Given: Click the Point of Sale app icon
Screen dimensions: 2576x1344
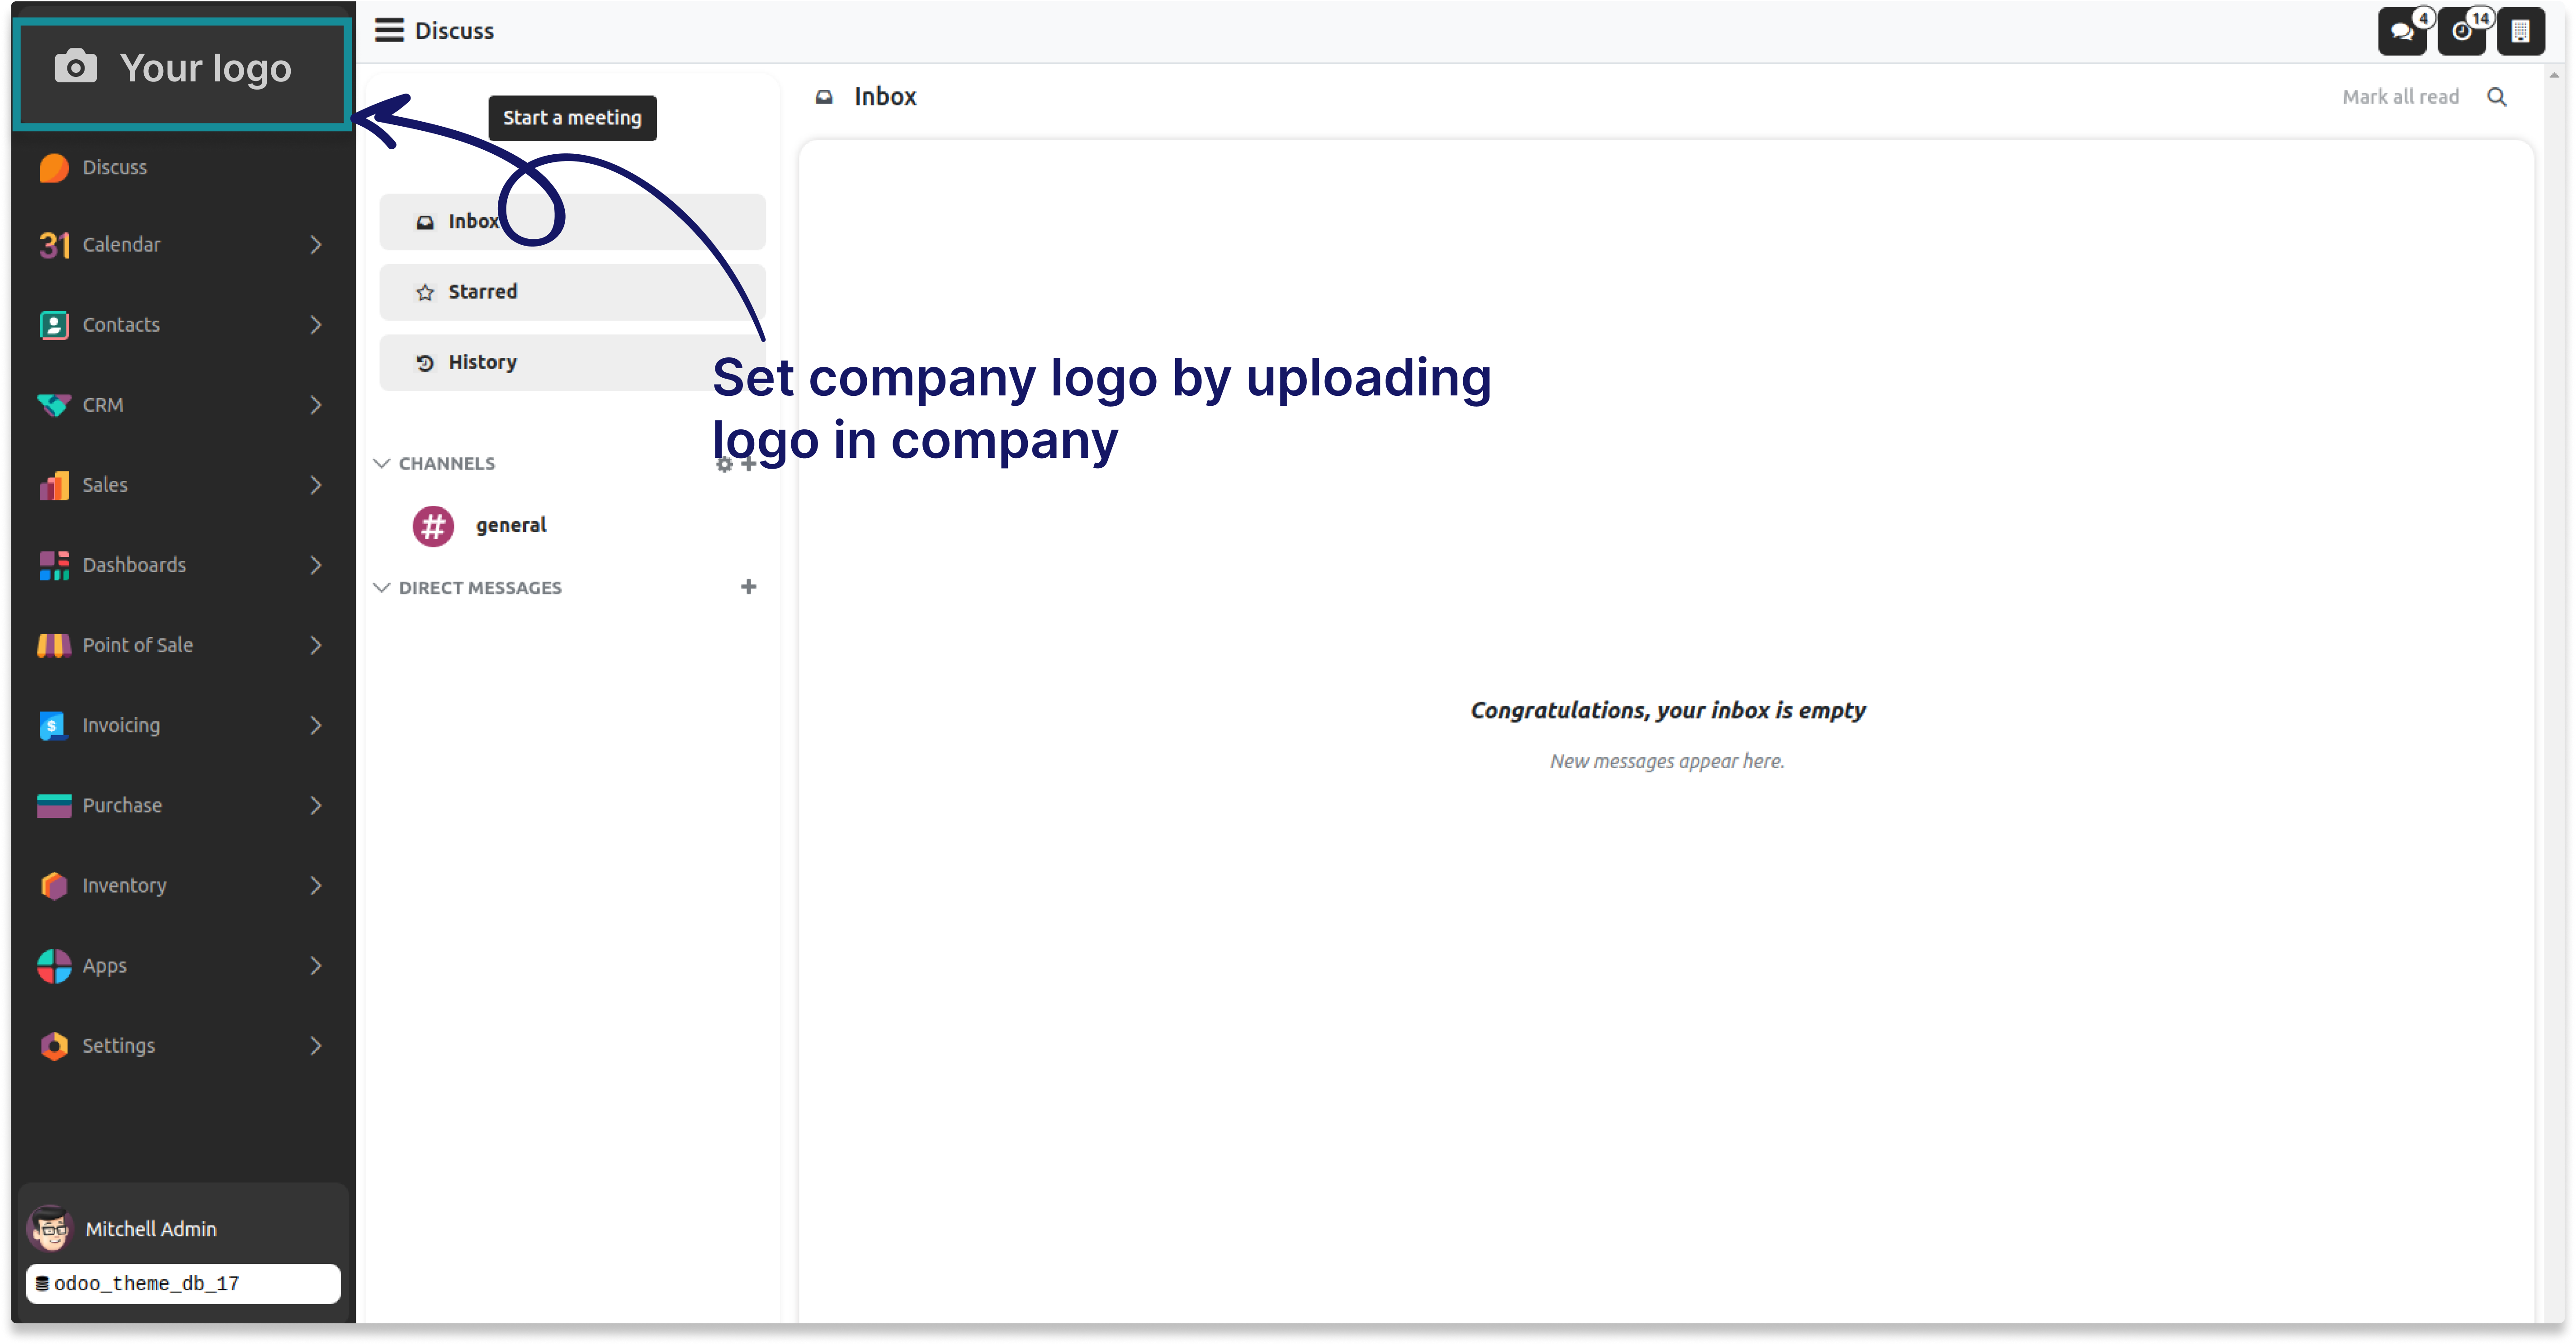Looking at the screenshot, I should coord(54,646).
